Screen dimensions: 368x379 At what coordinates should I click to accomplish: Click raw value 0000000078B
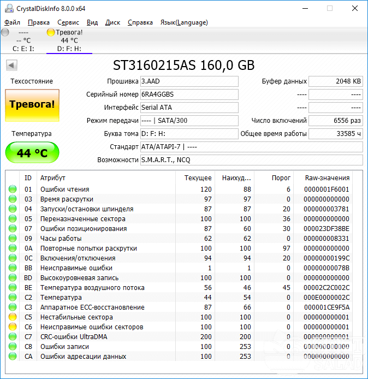(x=327, y=268)
